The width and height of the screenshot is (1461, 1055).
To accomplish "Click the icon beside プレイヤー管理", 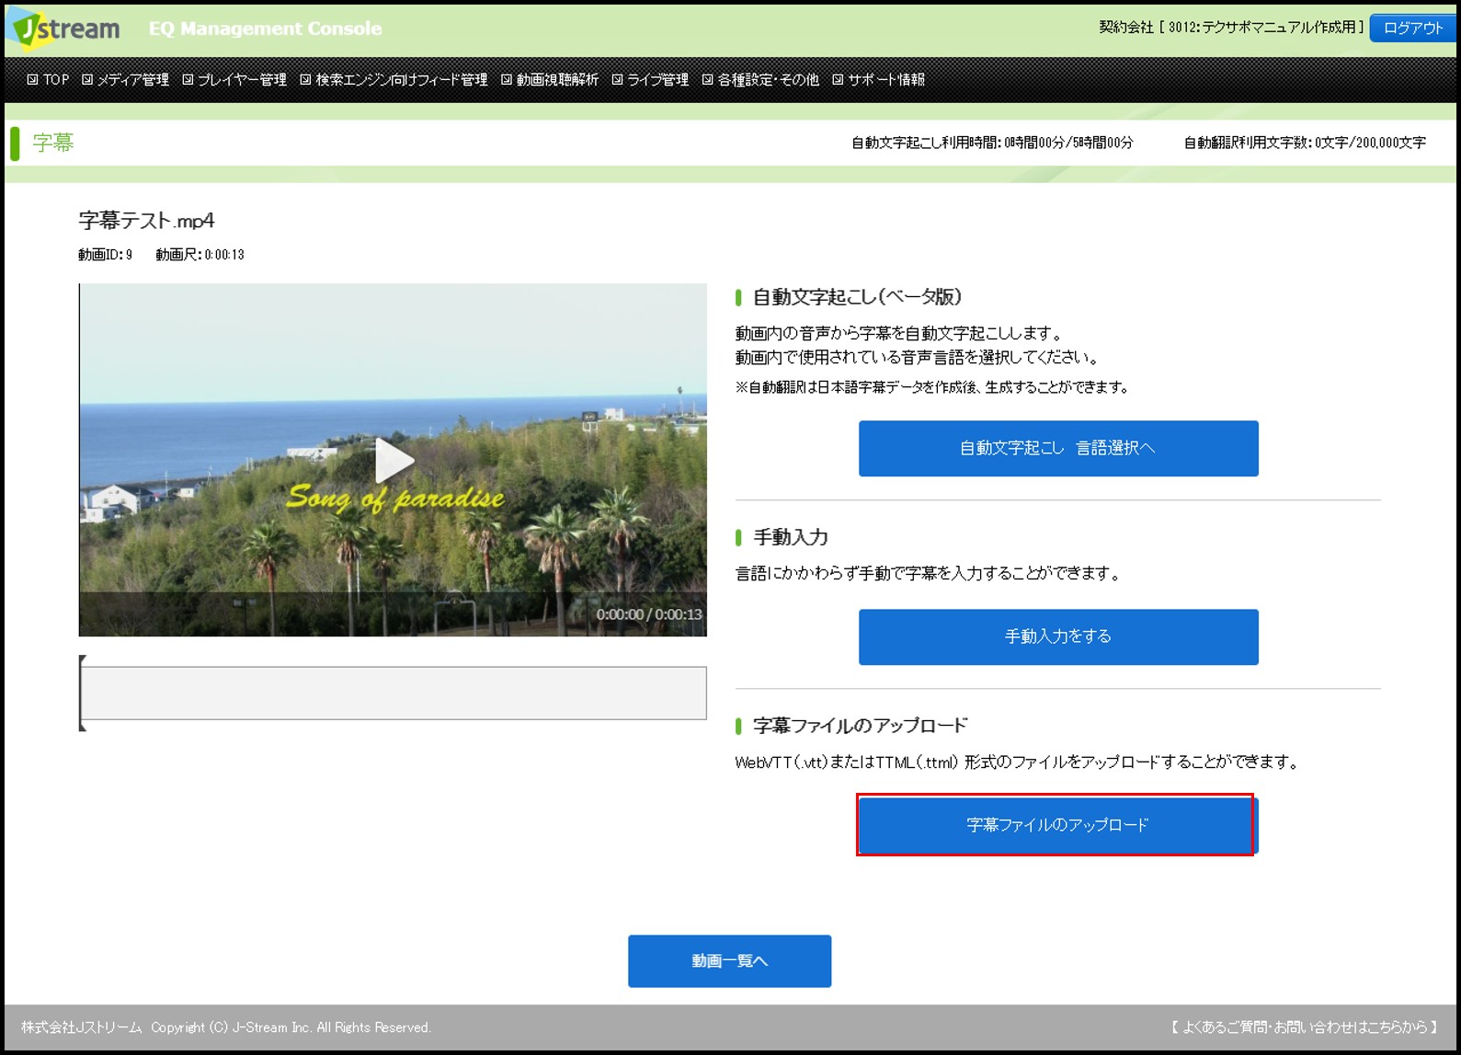I will tap(188, 80).
